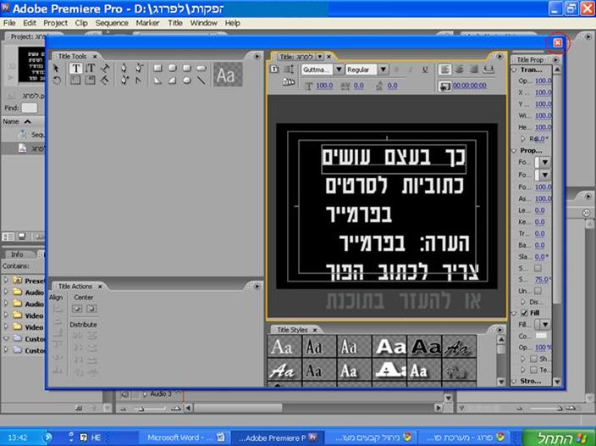Click the Fill Color swatch
596x446 pixels.
pos(541,336)
